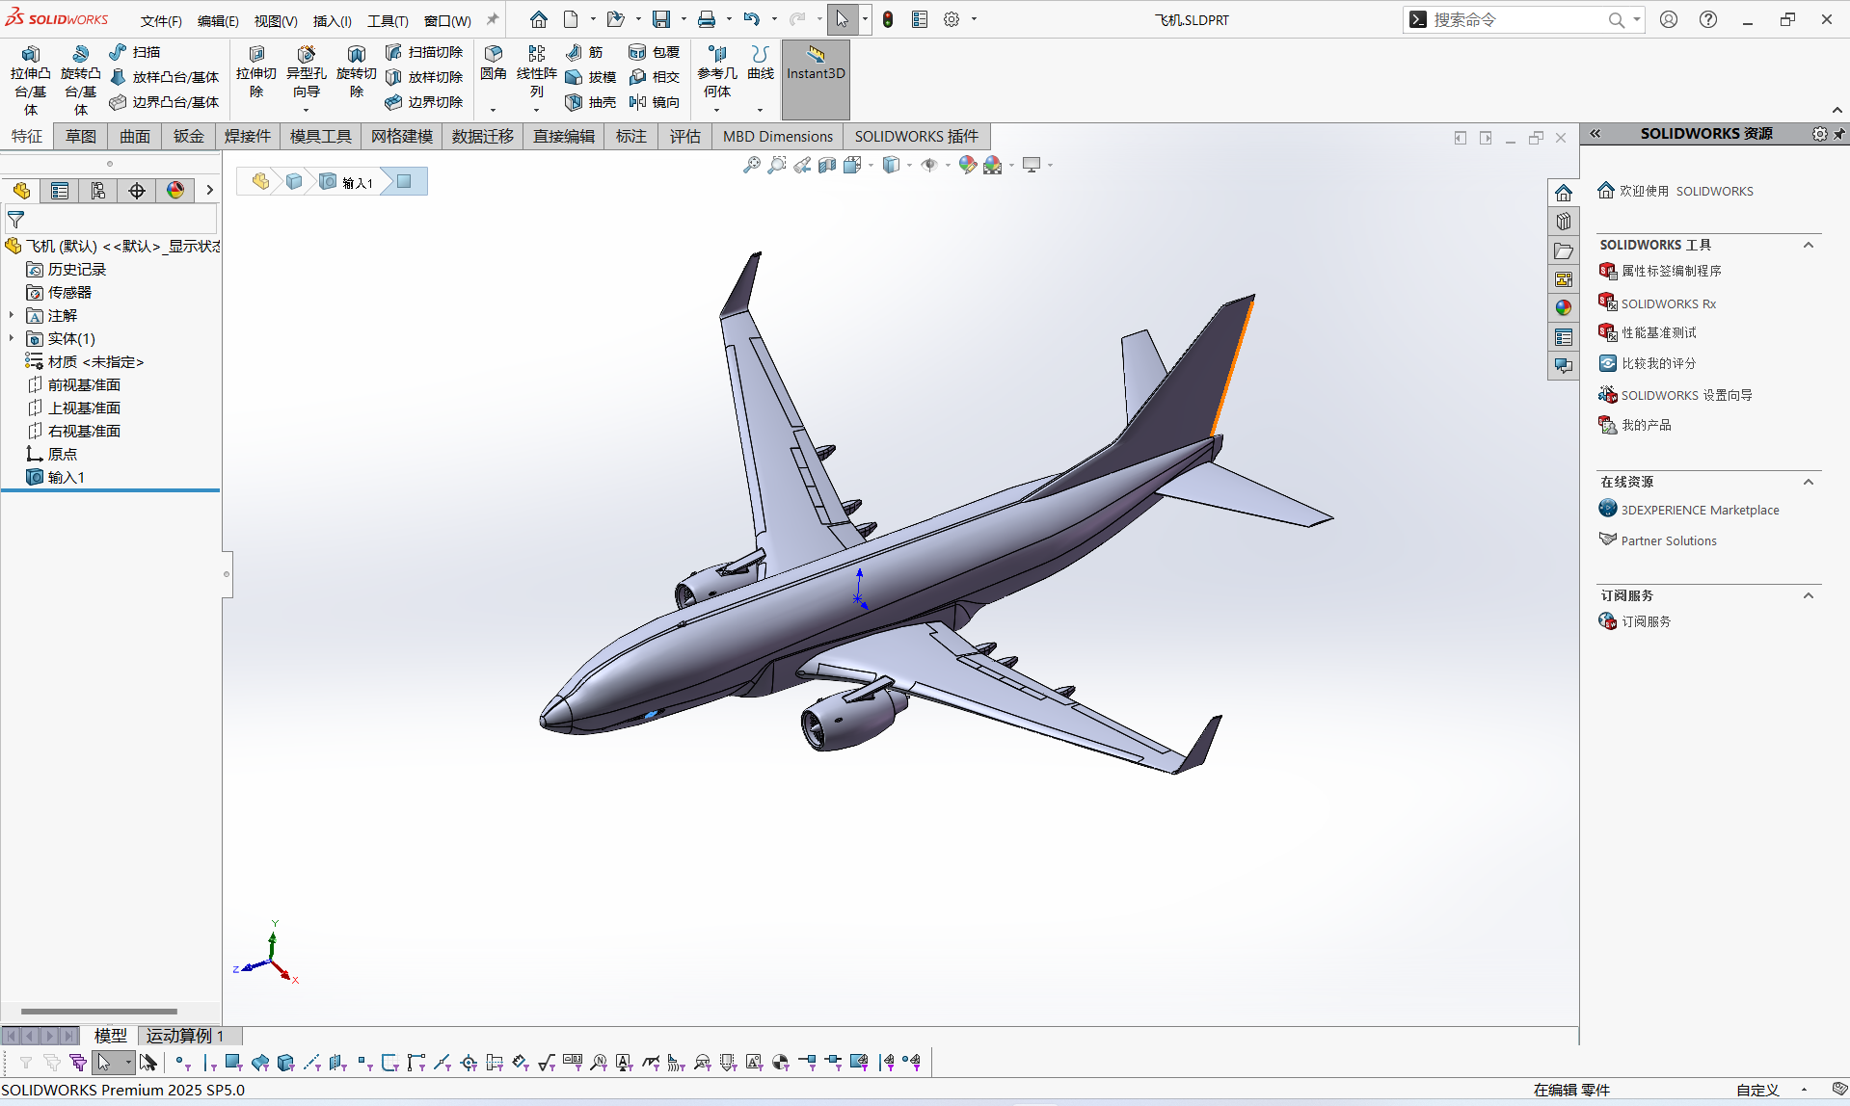Screen dimensions: 1850x1106
Task: Collapse the 在线资源 section
Action: (x=1809, y=482)
